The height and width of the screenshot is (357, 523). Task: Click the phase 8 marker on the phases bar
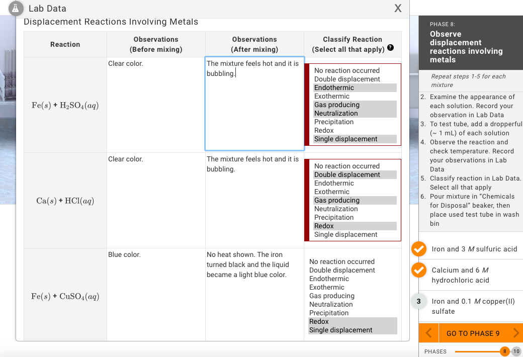(x=504, y=351)
